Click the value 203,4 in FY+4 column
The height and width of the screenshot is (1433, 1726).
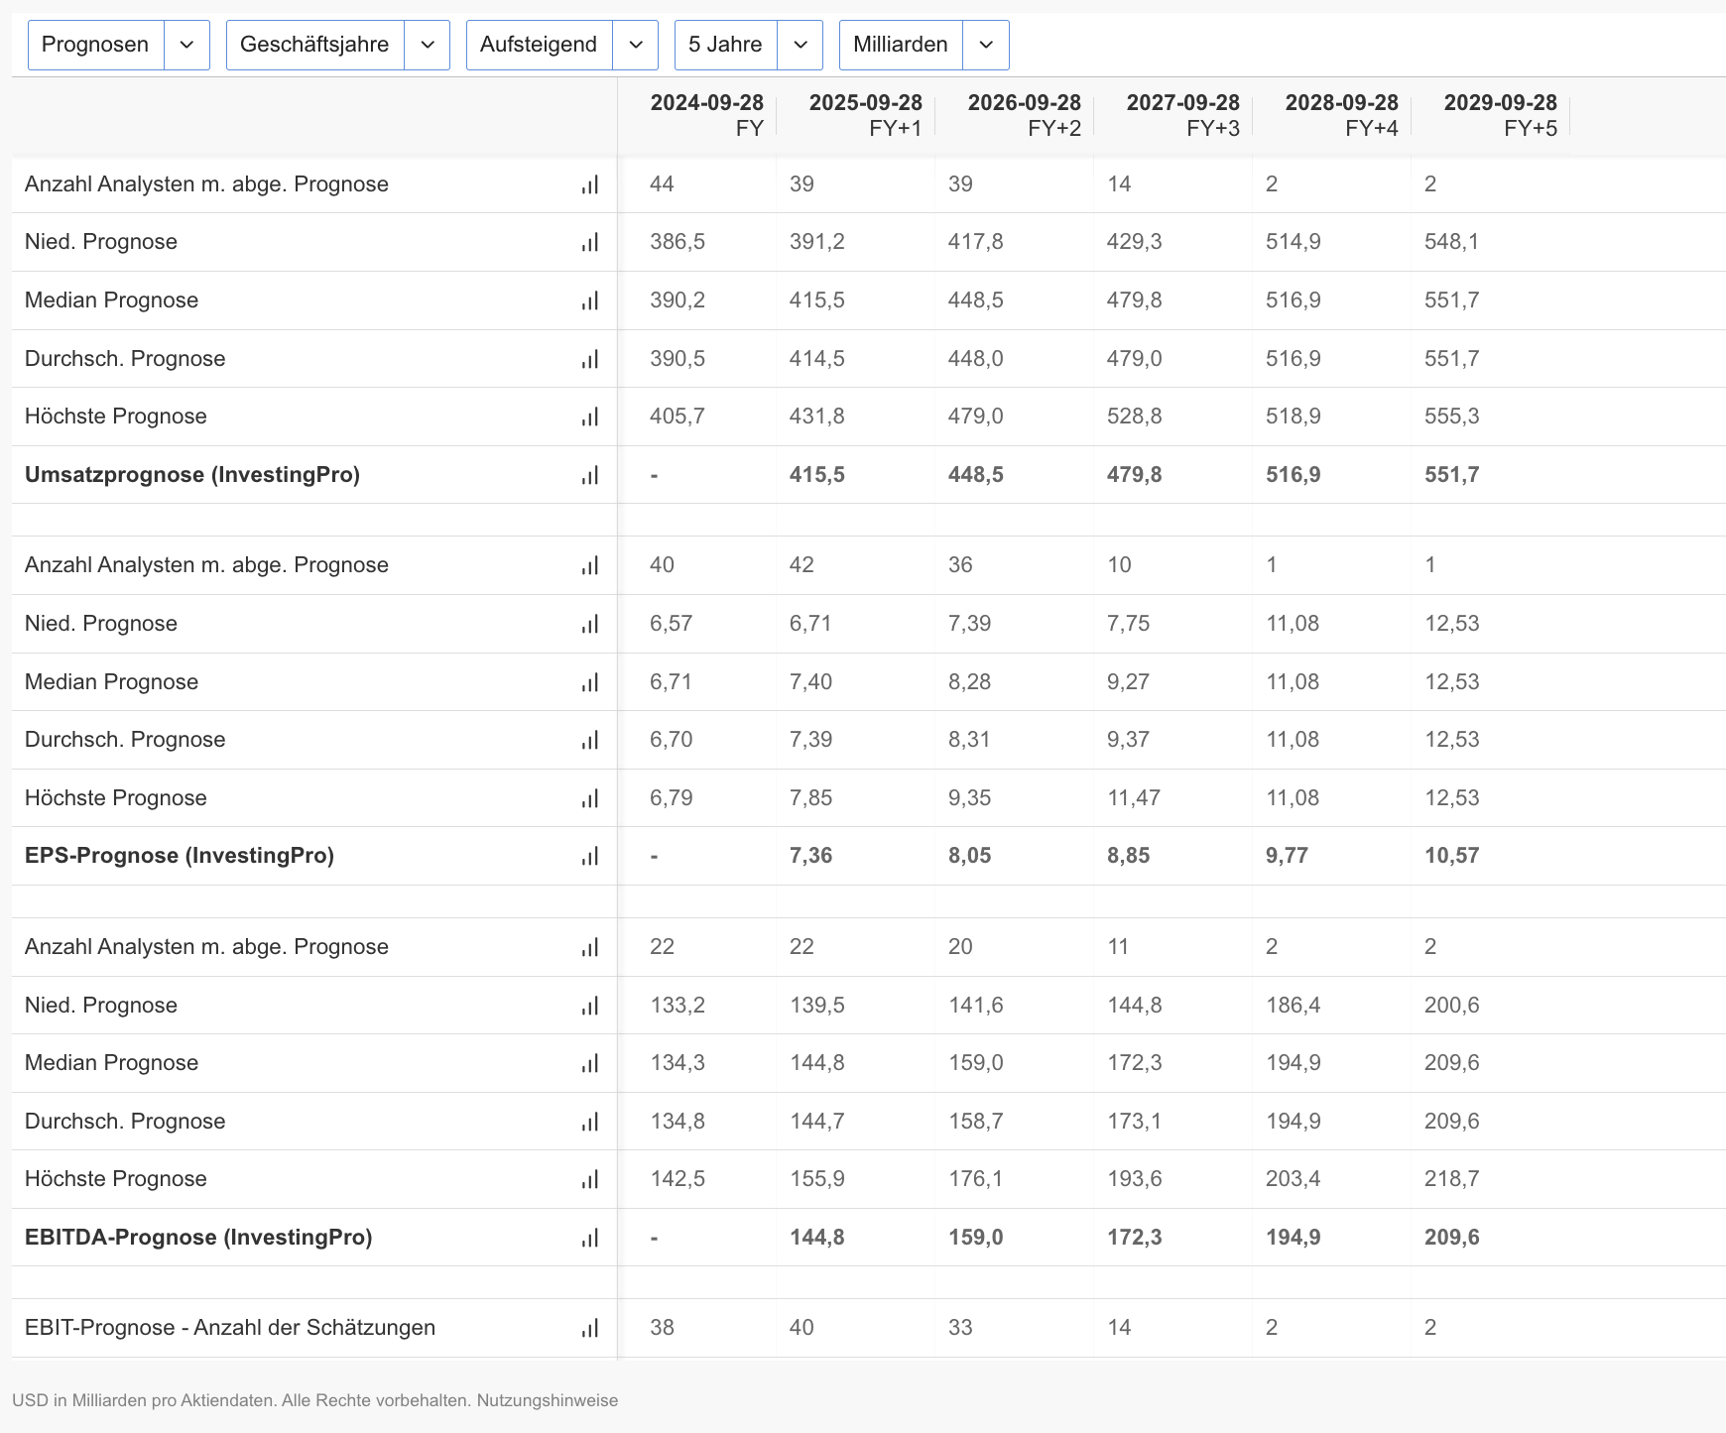pos(1294,1179)
